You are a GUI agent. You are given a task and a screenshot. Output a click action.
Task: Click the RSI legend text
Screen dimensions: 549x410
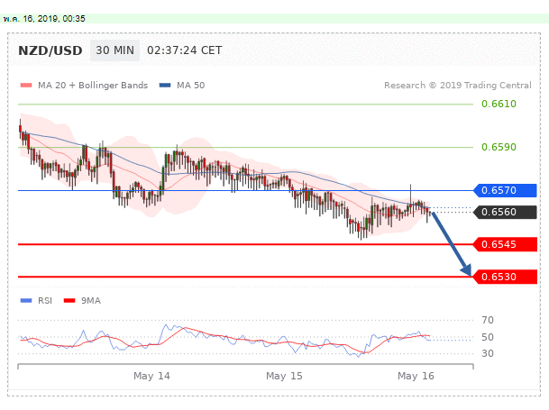[45, 301]
